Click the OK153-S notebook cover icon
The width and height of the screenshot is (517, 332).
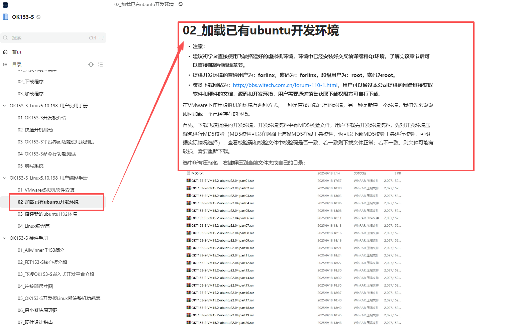[x=5, y=17]
